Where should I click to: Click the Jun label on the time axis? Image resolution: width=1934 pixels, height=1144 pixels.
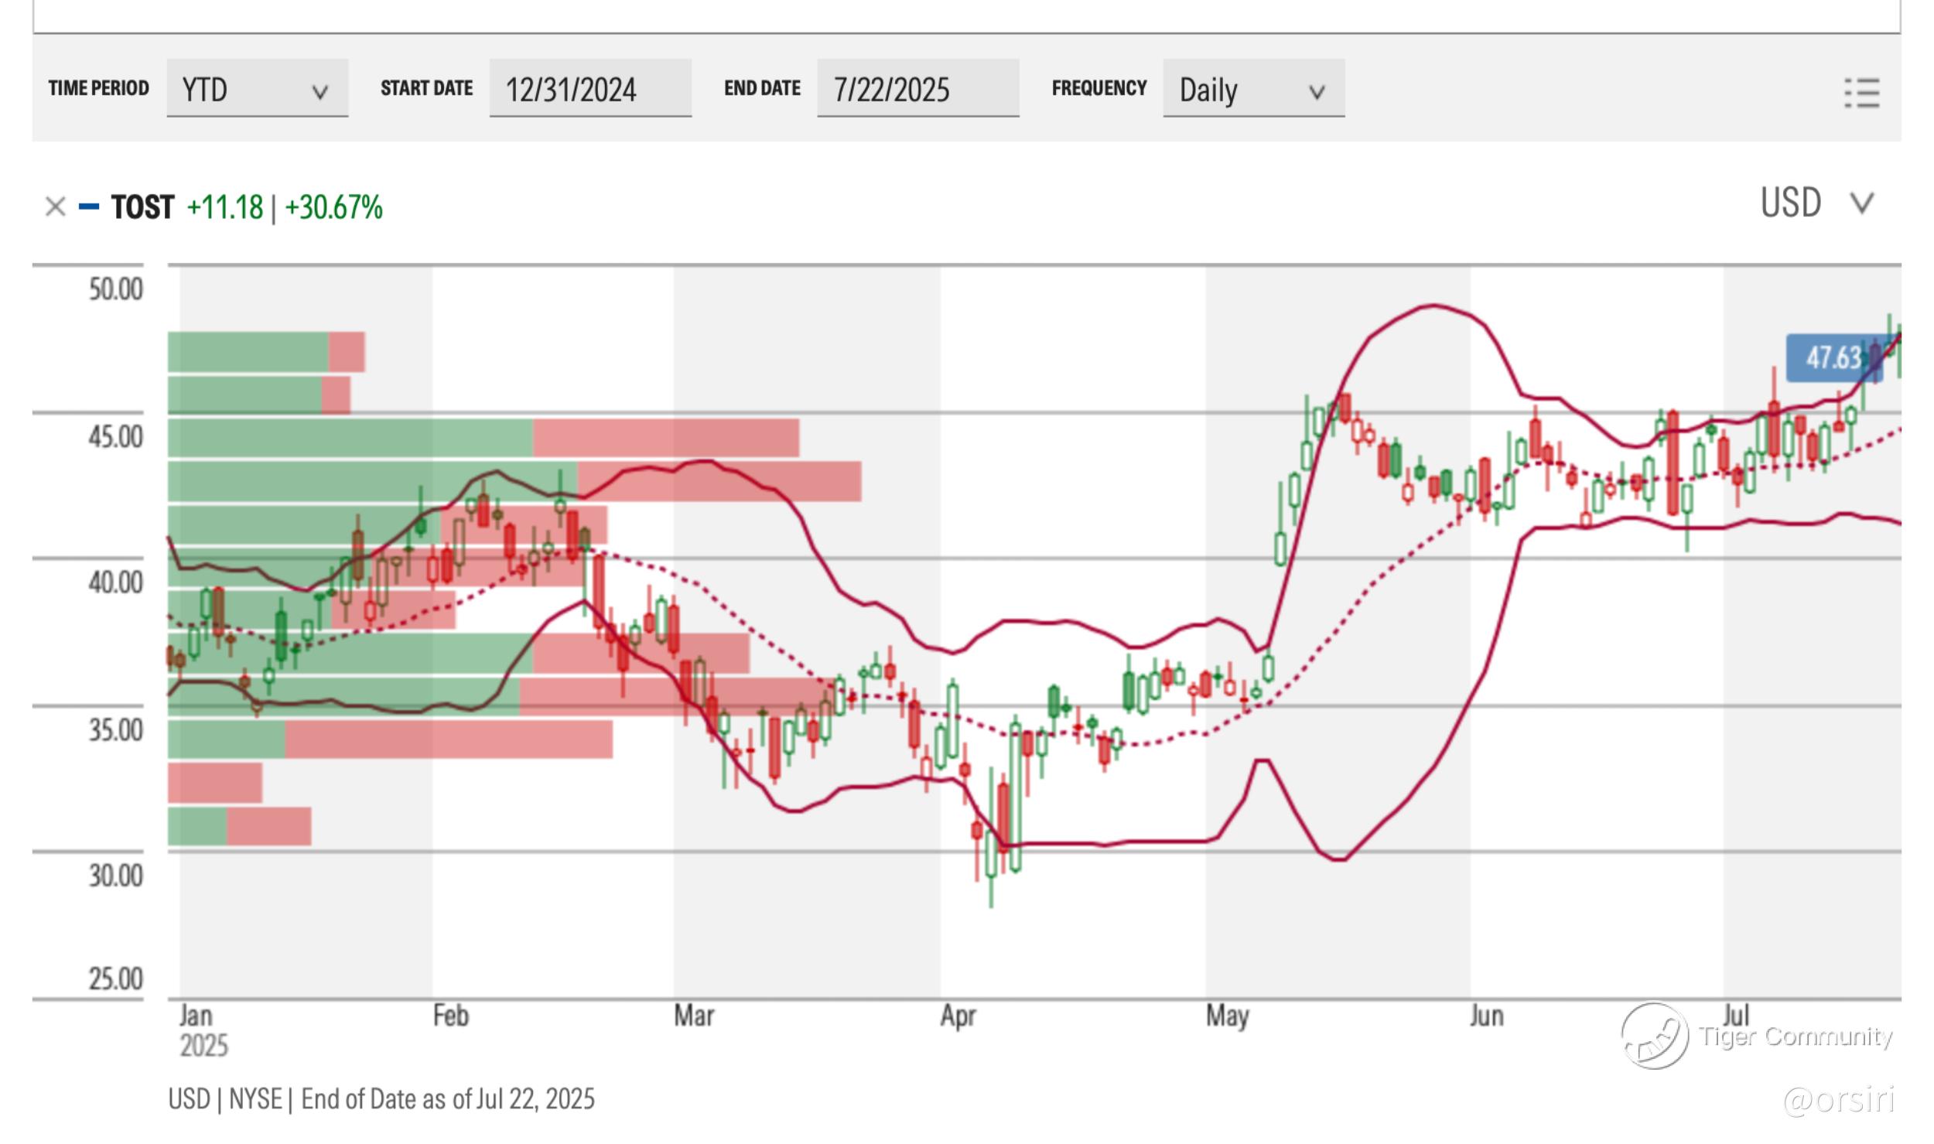coord(1486,1016)
